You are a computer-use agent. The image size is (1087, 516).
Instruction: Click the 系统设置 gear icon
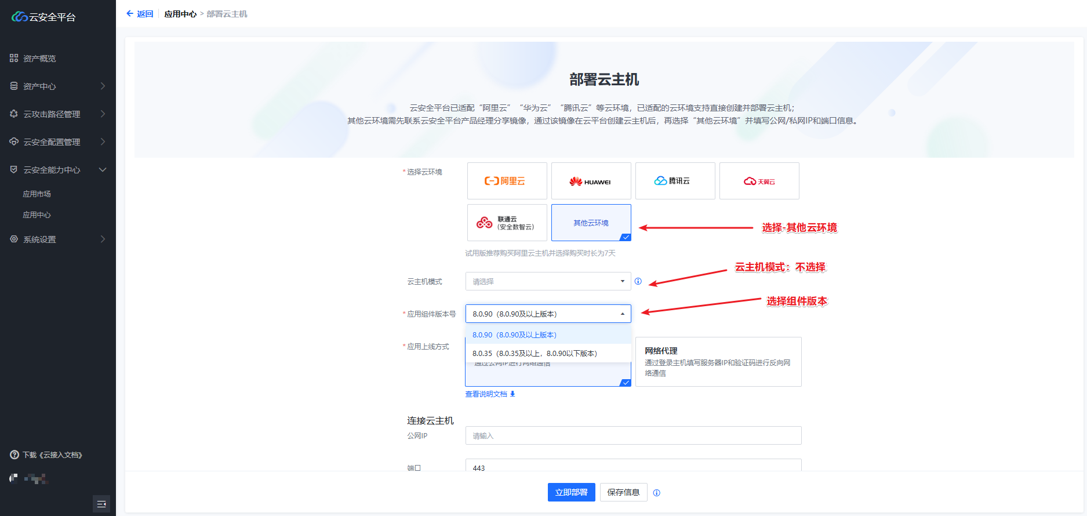click(14, 239)
